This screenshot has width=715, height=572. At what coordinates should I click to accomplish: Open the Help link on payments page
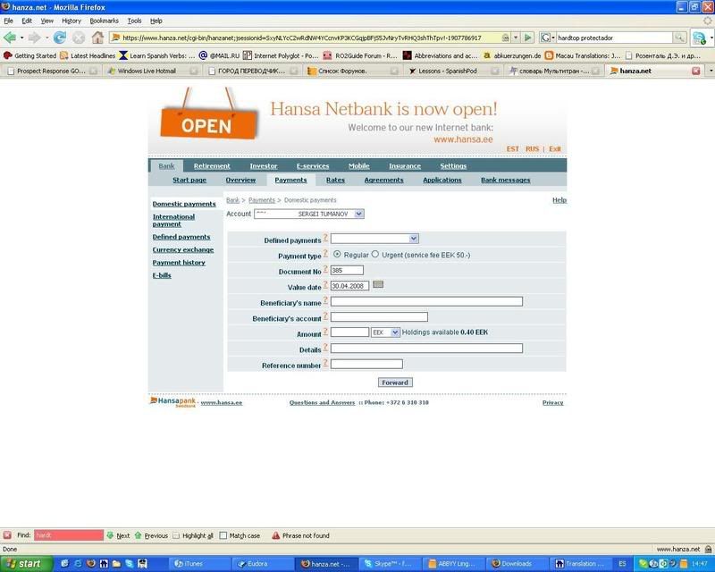coord(559,200)
